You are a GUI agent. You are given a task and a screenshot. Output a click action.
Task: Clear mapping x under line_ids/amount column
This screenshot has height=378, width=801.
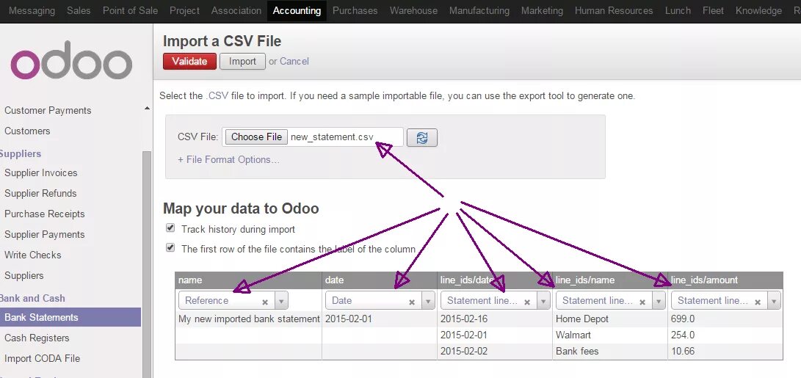[758, 302]
